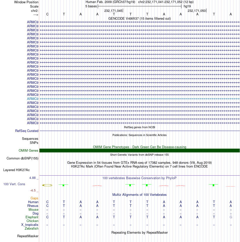Open RefSeq genes from NCBI track title
The width and height of the screenshot is (240, 242).
(139, 127)
